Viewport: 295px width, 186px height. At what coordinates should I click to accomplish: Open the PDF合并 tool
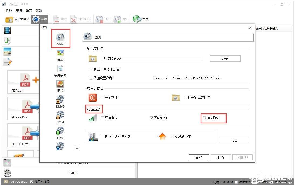23,82
